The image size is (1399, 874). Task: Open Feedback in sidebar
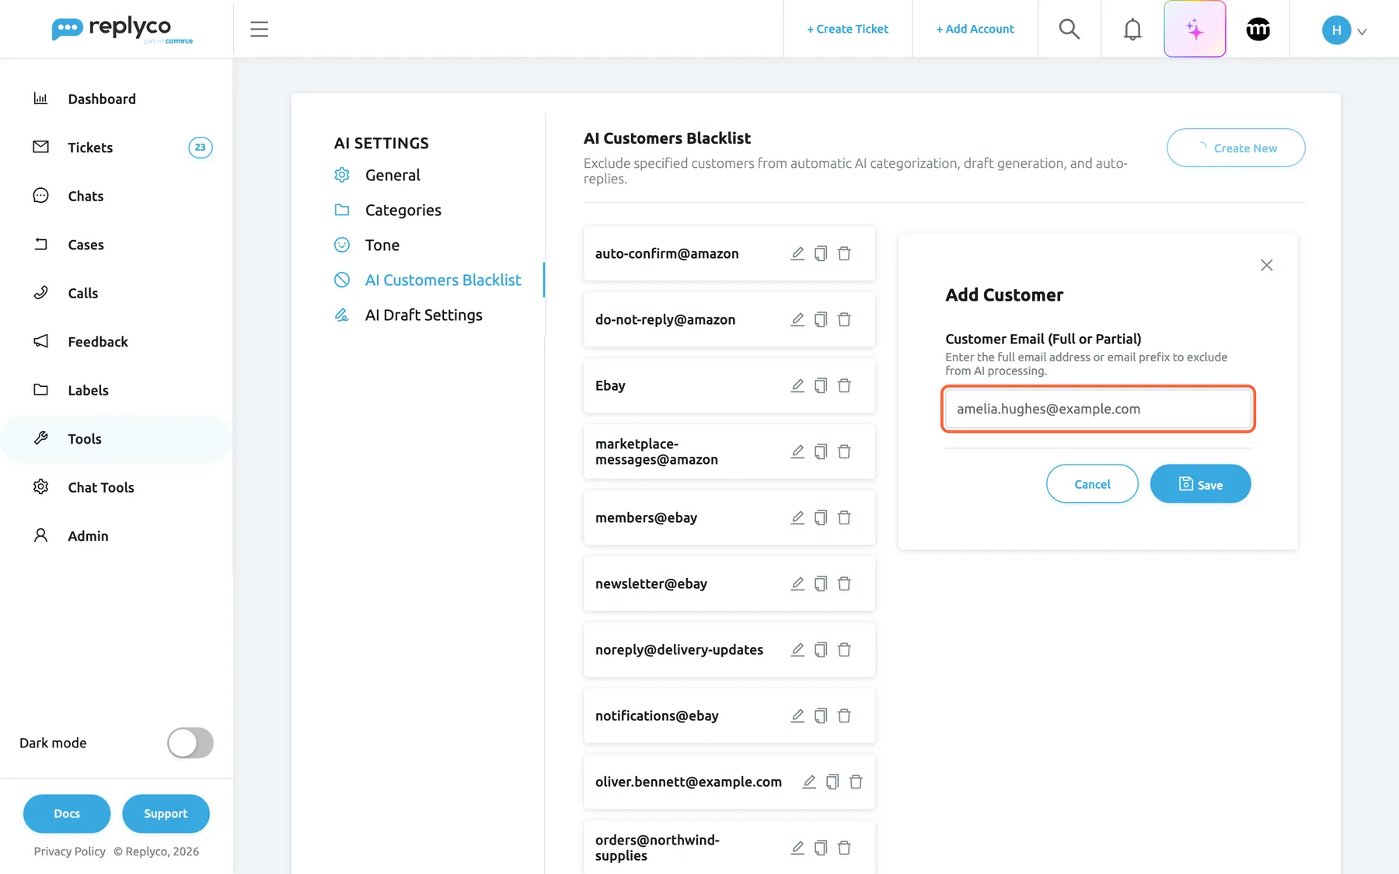(x=98, y=342)
